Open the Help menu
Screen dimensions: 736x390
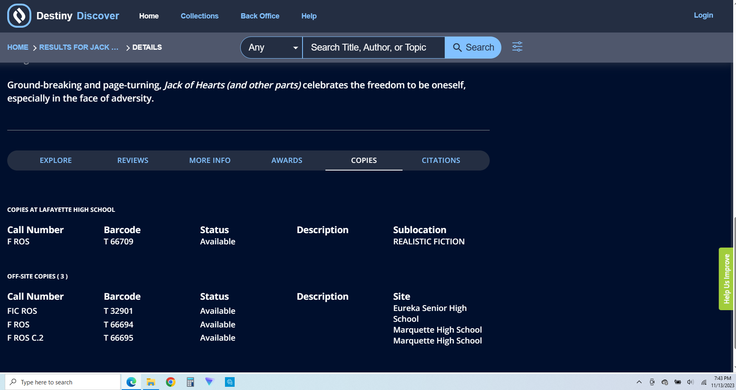click(x=309, y=16)
